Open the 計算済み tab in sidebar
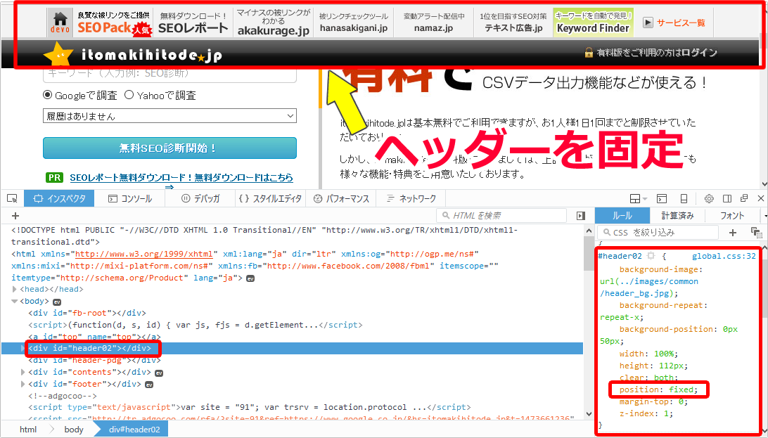The width and height of the screenshot is (768, 438). (x=677, y=216)
